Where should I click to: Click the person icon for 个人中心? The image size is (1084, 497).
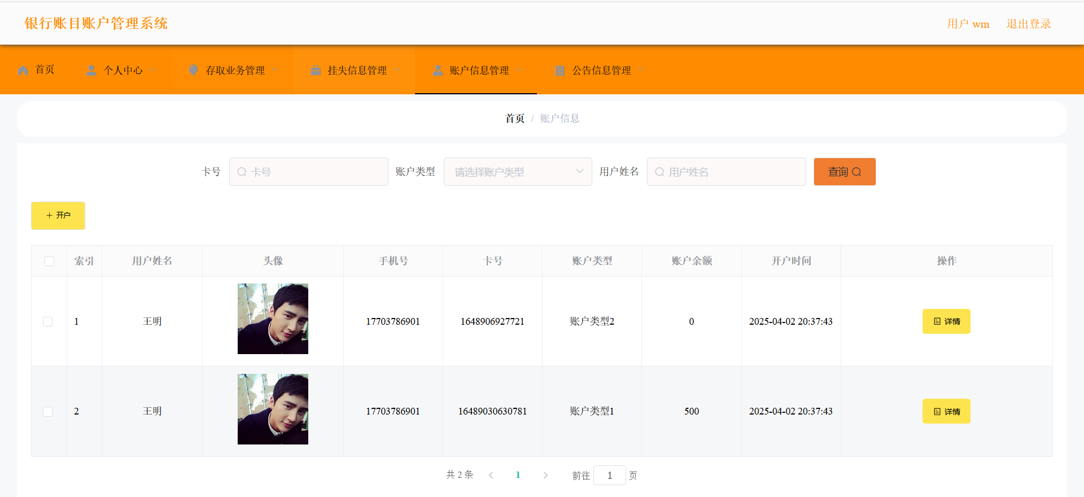(91, 71)
